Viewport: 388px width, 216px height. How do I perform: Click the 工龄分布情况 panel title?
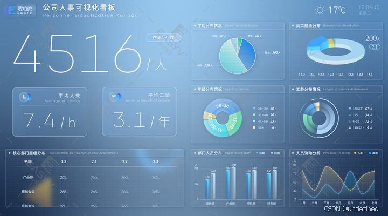[308, 89]
